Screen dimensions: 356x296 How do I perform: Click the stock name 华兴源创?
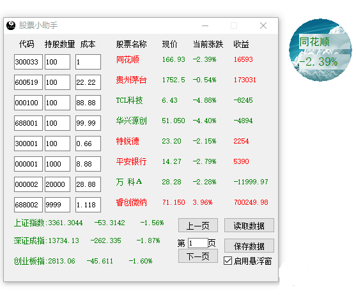(x=131, y=121)
